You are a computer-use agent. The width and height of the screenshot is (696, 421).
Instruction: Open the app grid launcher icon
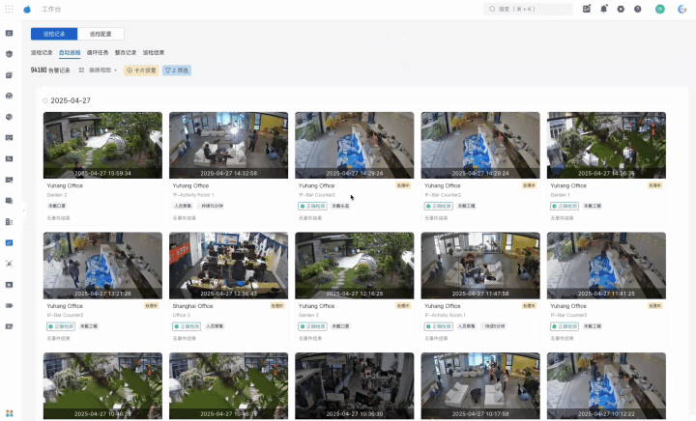click(9, 9)
